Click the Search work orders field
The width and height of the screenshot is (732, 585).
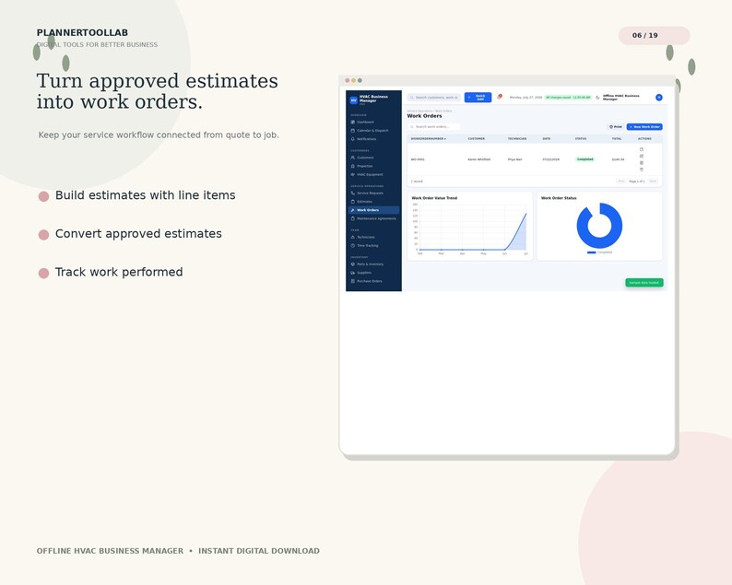(x=433, y=127)
